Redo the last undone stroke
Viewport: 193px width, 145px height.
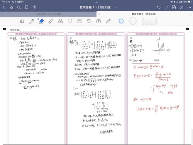[x=166, y=7]
